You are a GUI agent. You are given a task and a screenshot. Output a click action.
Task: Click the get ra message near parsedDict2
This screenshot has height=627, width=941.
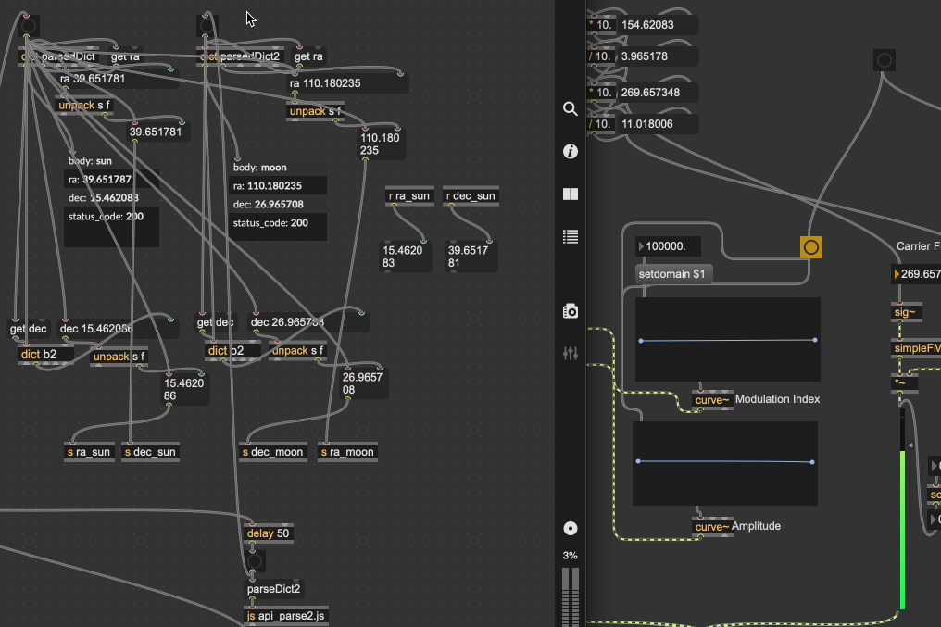308,56
